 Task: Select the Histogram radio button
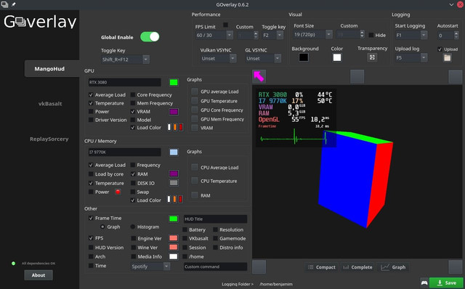(x=132, y=227)
